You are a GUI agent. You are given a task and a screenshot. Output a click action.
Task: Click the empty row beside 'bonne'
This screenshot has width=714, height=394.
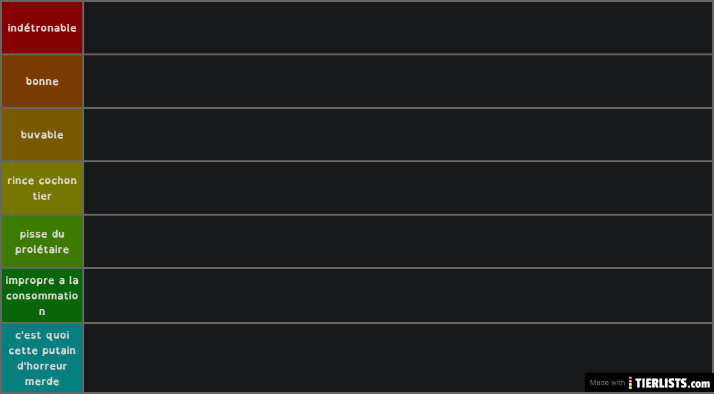398,81
